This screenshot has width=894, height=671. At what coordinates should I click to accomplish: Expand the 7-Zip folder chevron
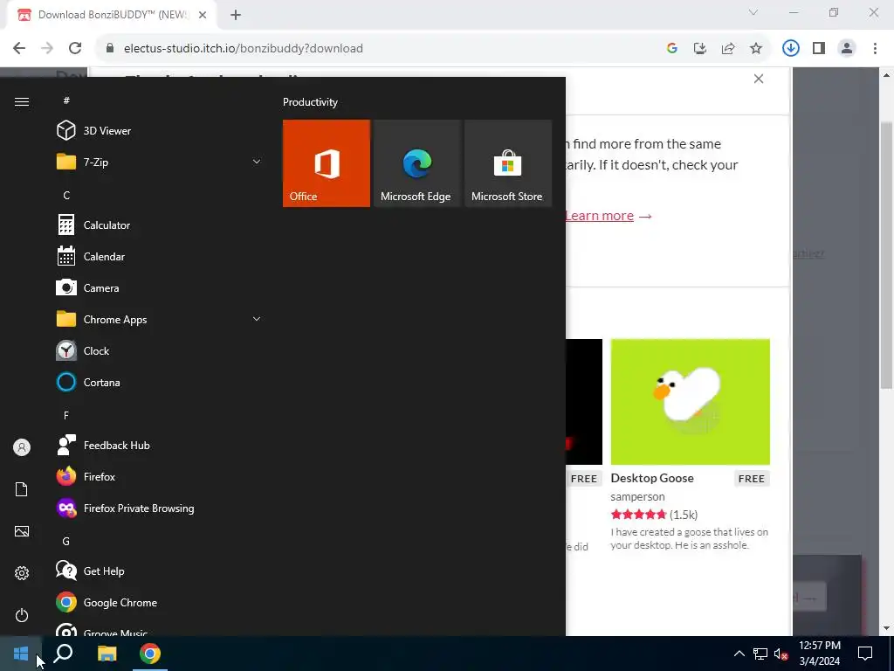pos(257,162)
